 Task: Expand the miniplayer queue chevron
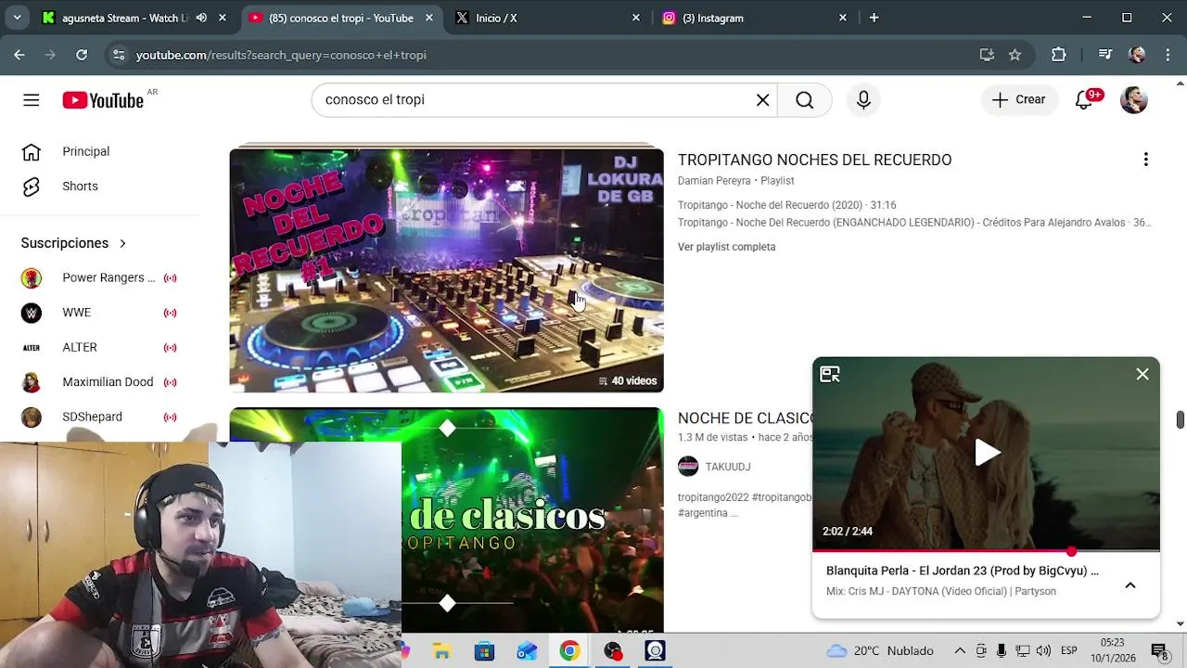(x=1130, y=585)
